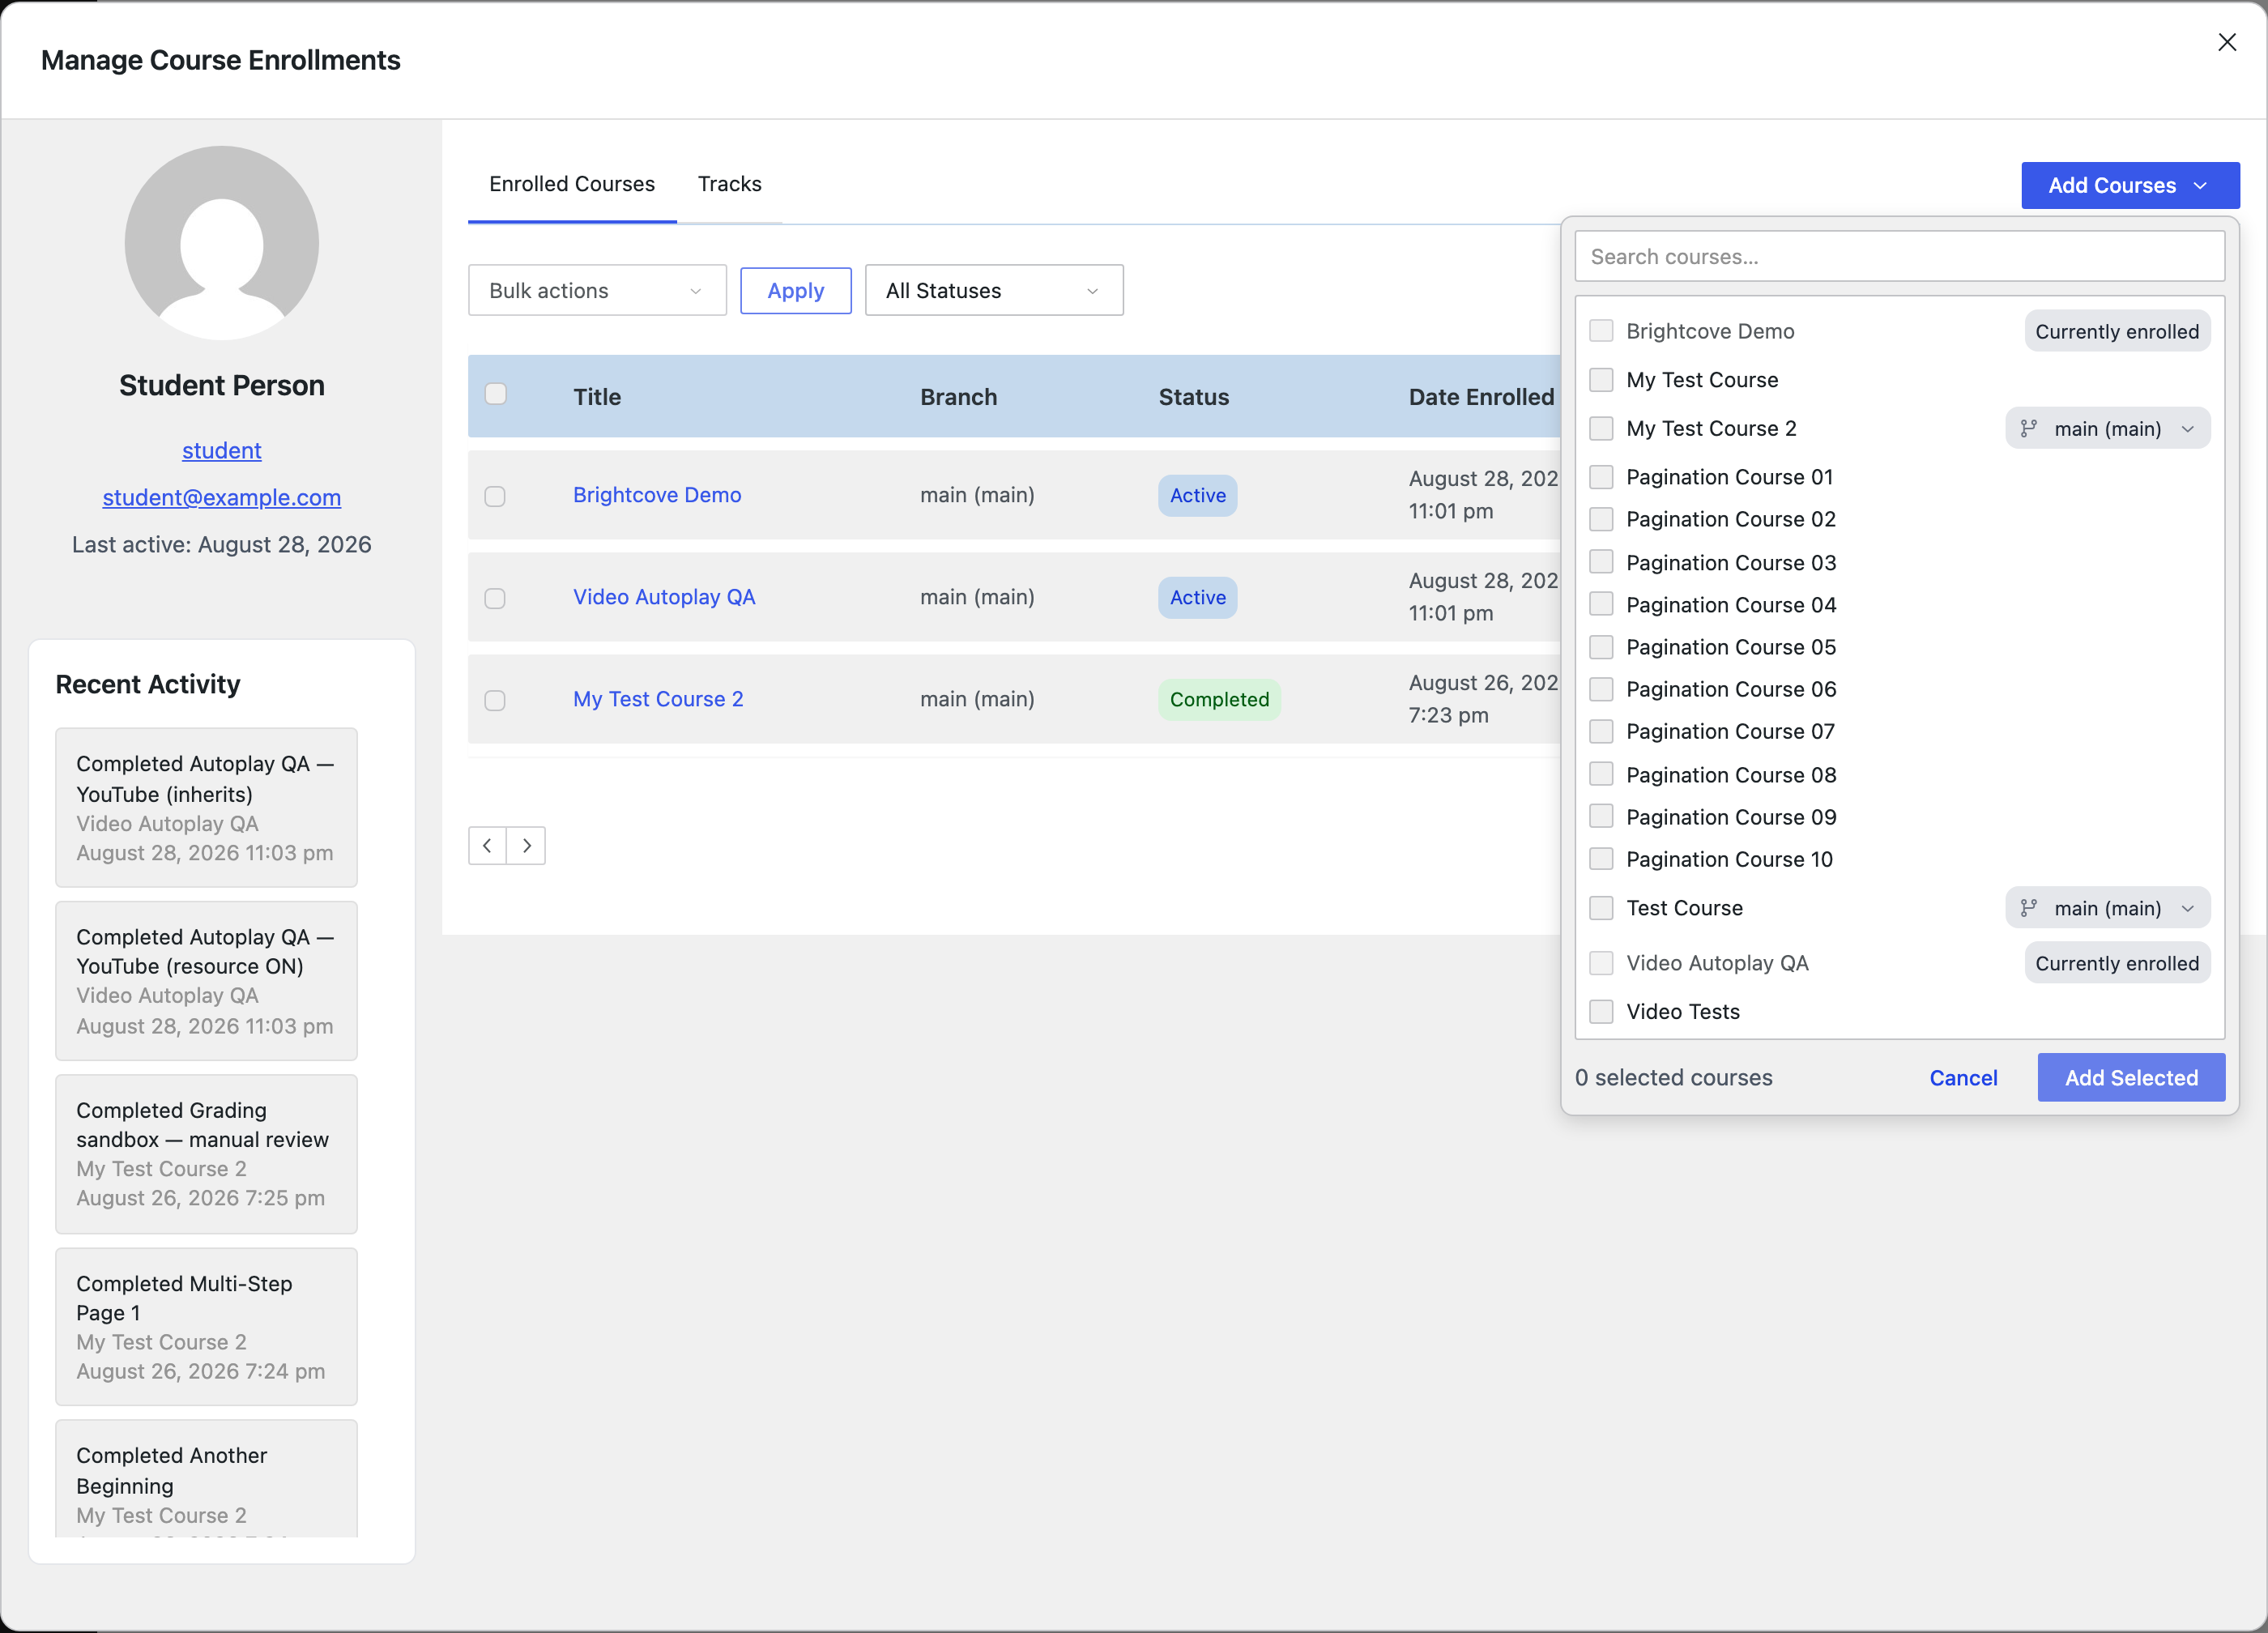Viewport: 2268px width, 1633px height.
Task: Check the Pagination Course 10 checkbox
Action: 1601,858
